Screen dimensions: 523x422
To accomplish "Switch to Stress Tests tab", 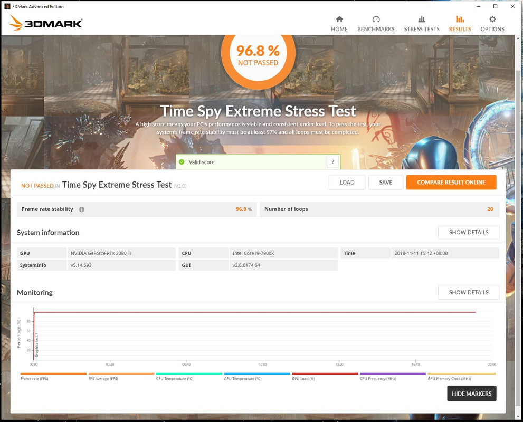I will [422, 24].
